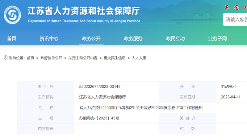Open the 资讯中心 navigation menu

49,38
